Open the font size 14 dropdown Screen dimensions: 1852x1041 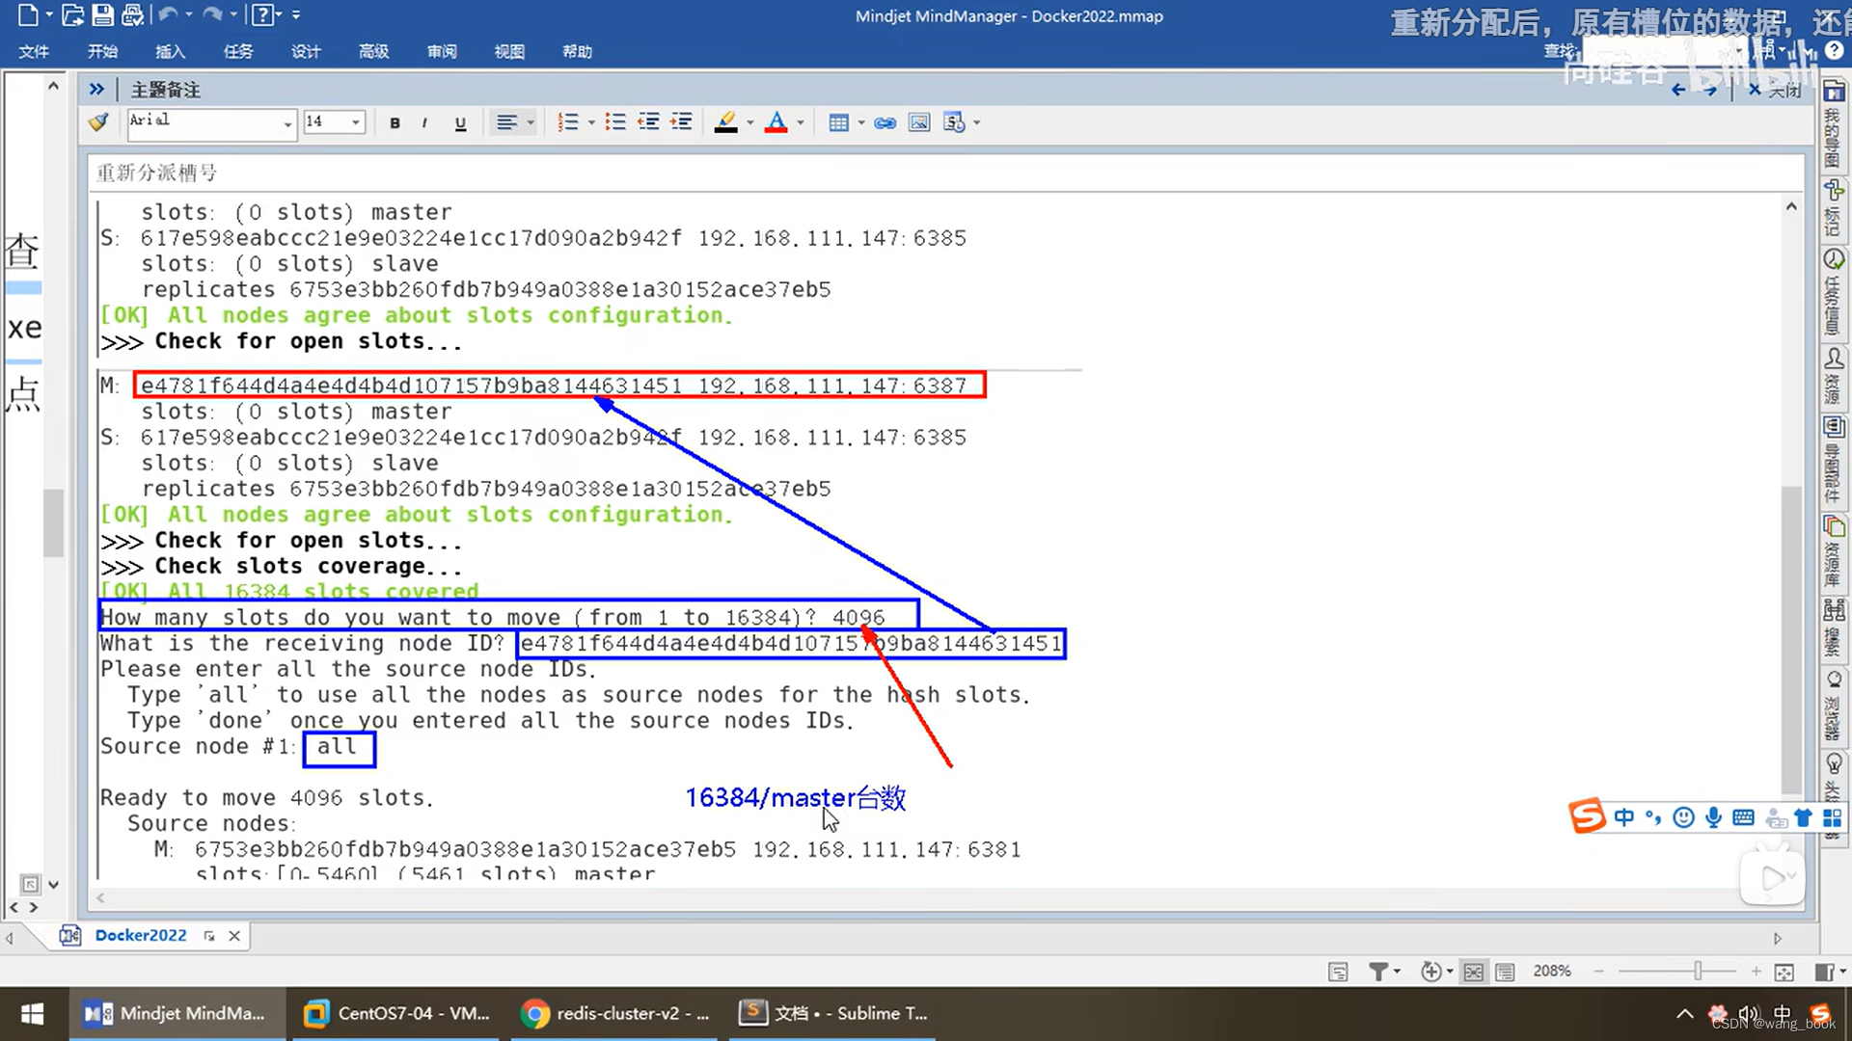tap(356, 122)
